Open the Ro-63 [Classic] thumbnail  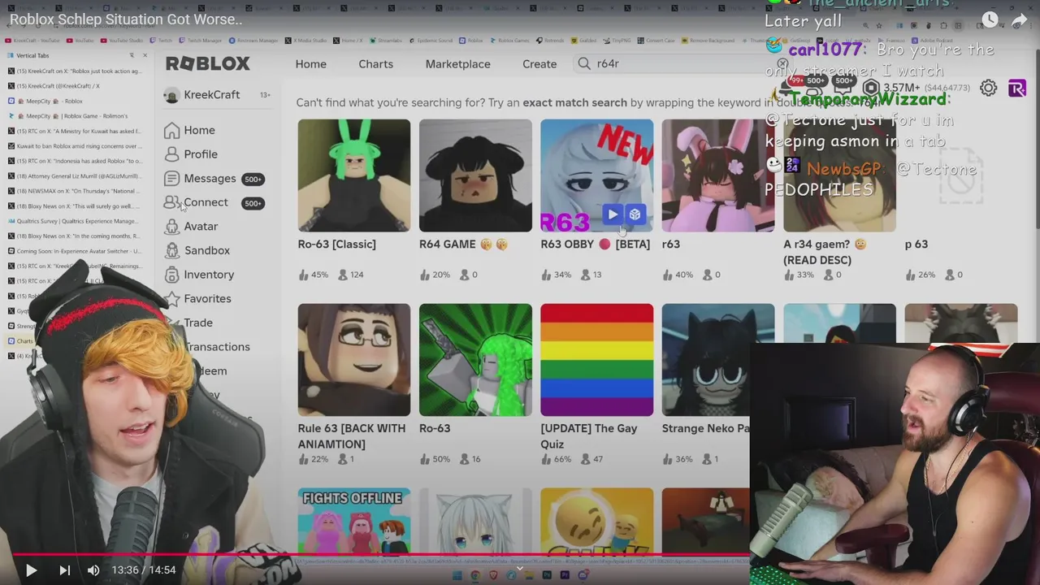(353, 175)
